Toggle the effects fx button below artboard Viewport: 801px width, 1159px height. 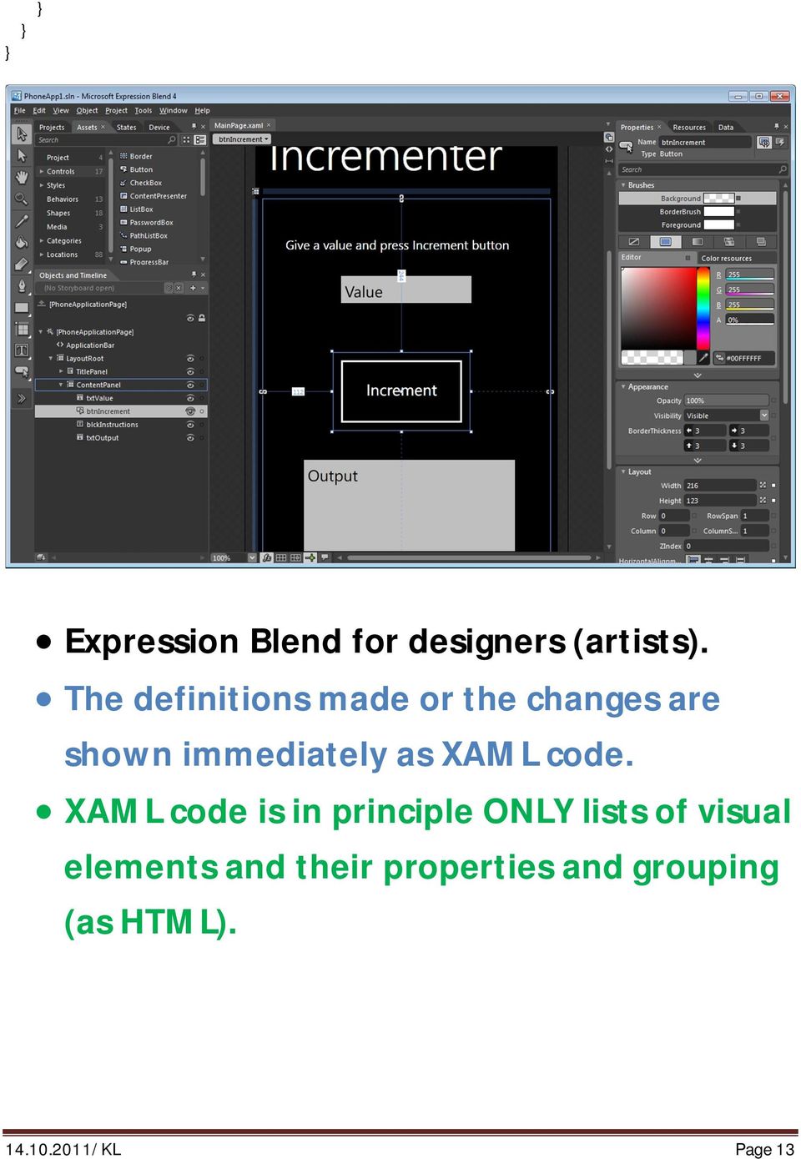coord(267,557)
